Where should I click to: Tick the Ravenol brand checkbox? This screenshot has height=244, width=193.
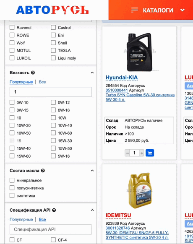tap(12, 27)
